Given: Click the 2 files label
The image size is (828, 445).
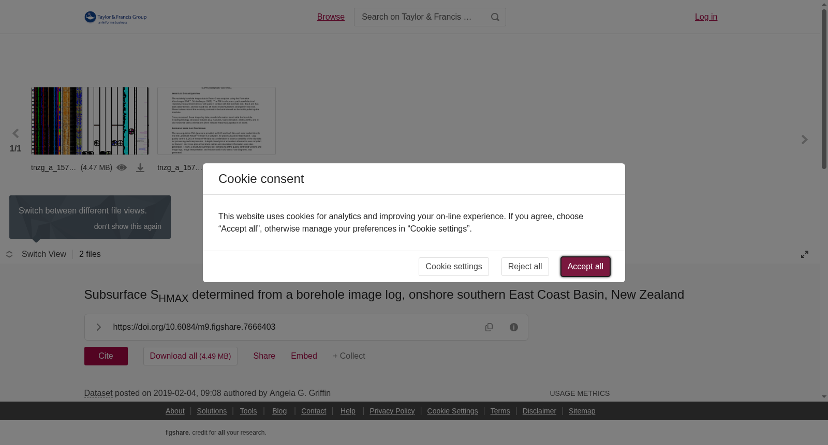Looking at the screenshot, I should click(90, 254).
